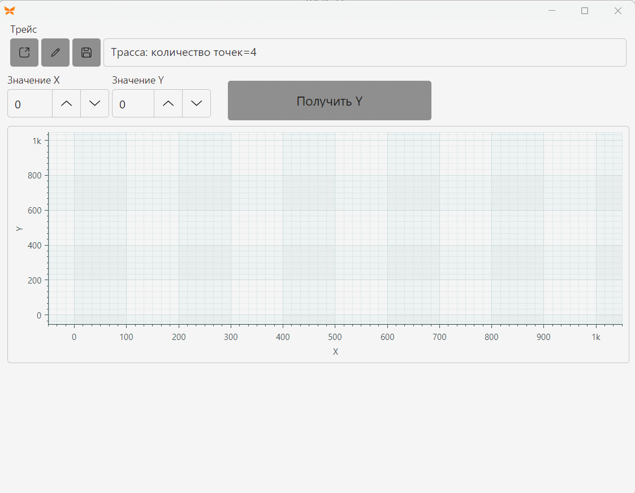Click the 1k label on Y axis
Viewport: 635px width, 493px height.
(x=37, y=141)
